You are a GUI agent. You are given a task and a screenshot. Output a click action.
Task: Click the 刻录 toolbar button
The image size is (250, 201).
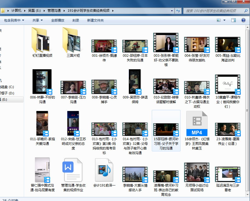pyautogui.click(x=76, y=20)
